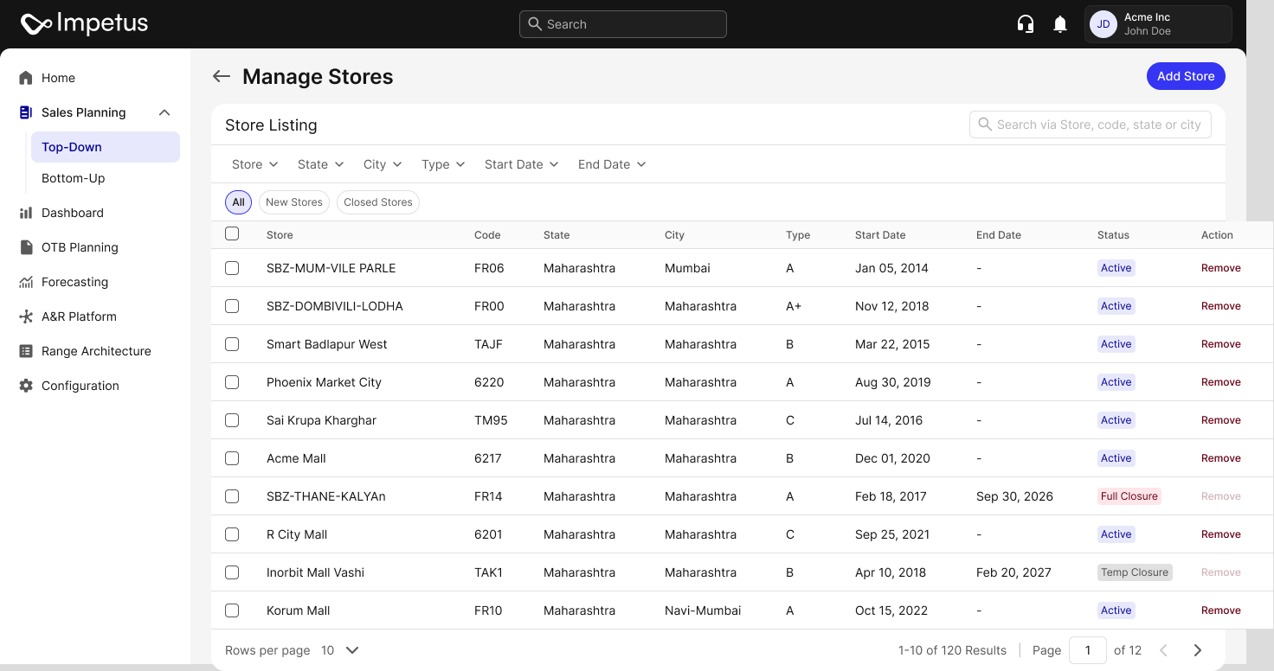This screenshot has height=671, width=1274.
Task: Click the Start Date column header
Action: pos(880,235)
